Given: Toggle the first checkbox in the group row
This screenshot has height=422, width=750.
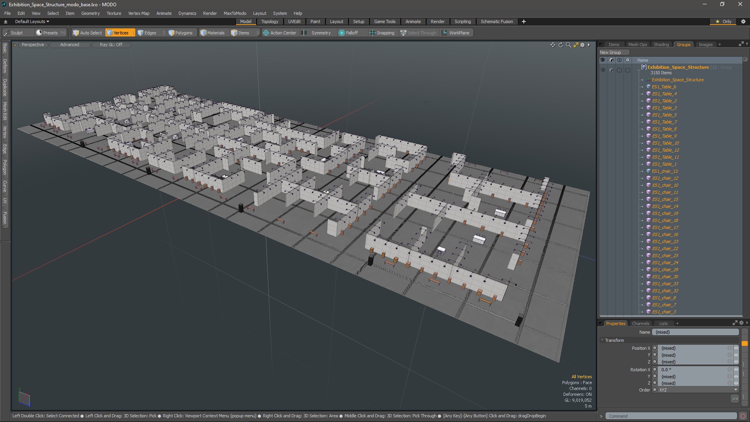Looking at the screenshot, I should tap(619, 70).
